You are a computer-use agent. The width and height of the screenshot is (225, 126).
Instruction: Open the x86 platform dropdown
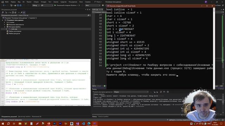point(47,5)
